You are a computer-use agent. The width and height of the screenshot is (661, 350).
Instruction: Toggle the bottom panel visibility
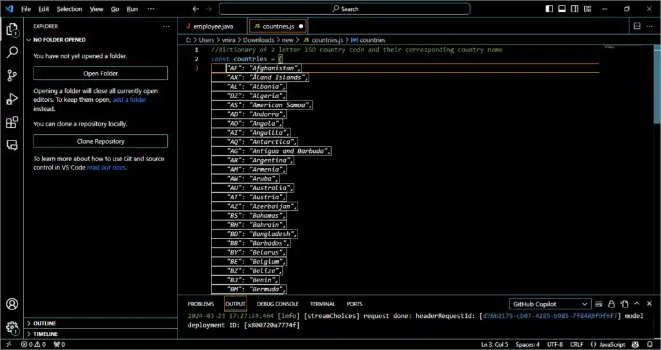tap(562, 9)
